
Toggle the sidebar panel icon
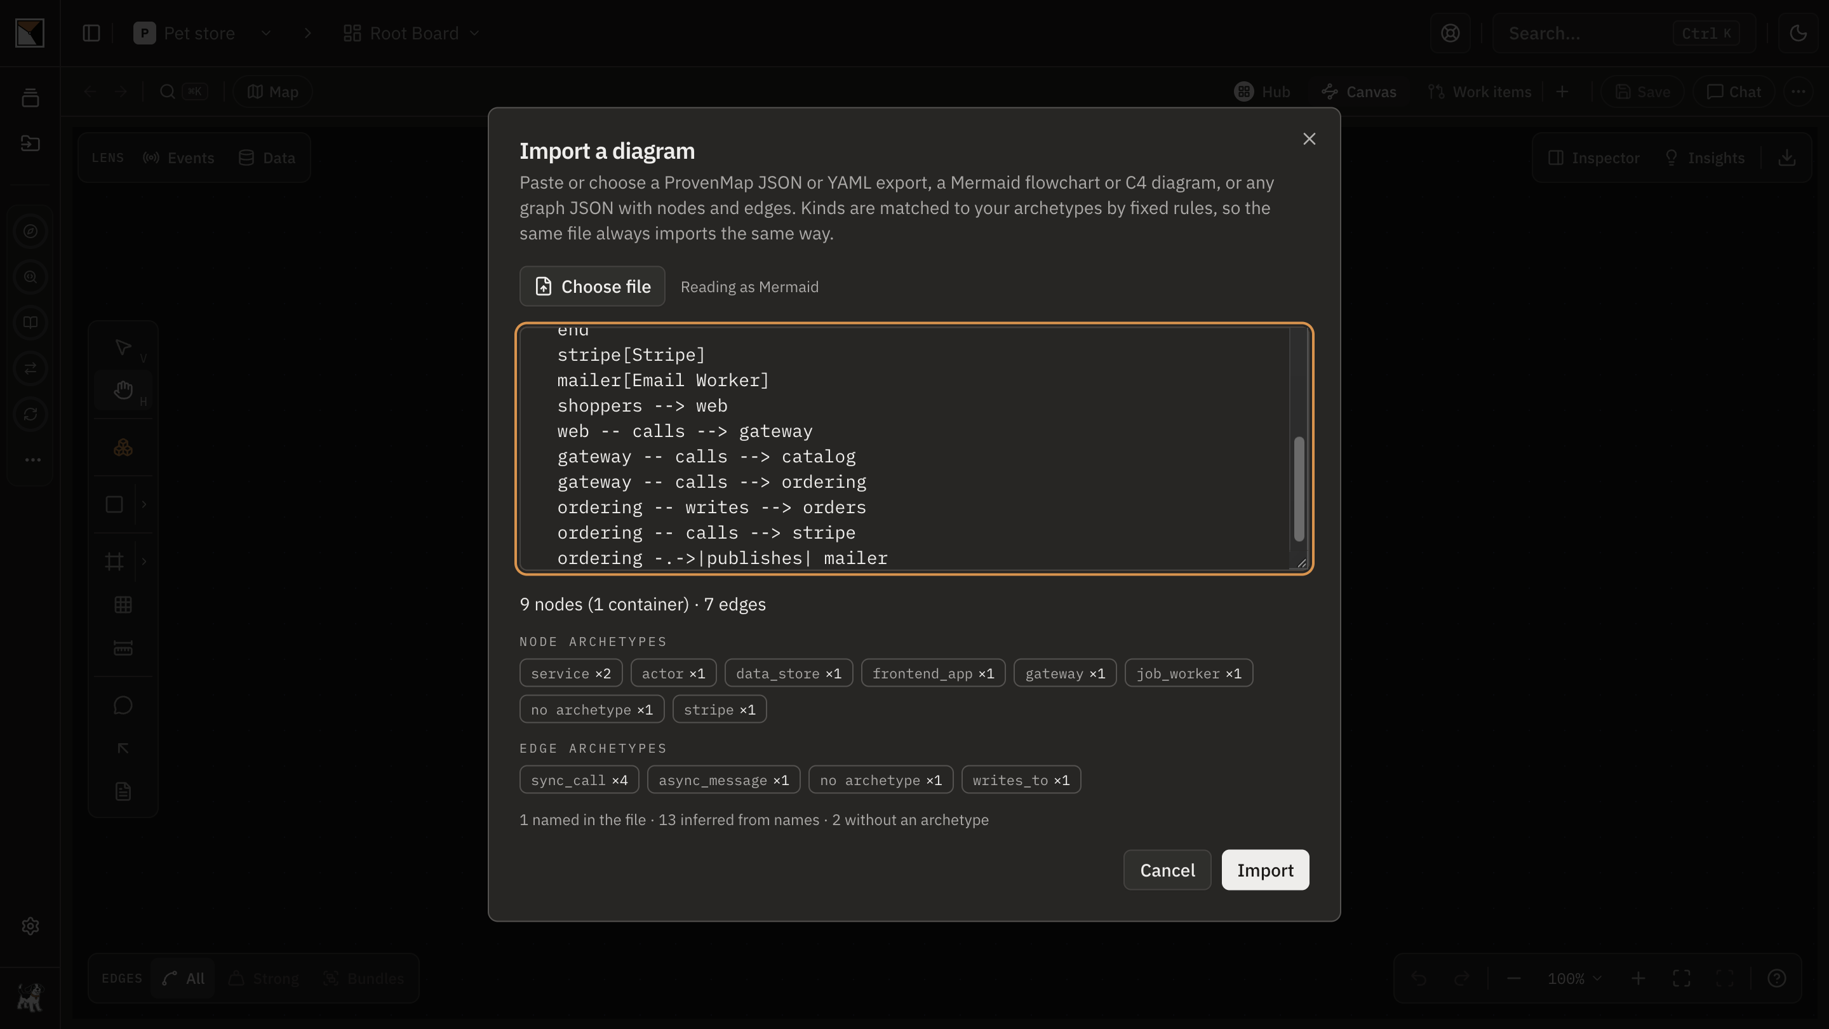tap(91, 34)
